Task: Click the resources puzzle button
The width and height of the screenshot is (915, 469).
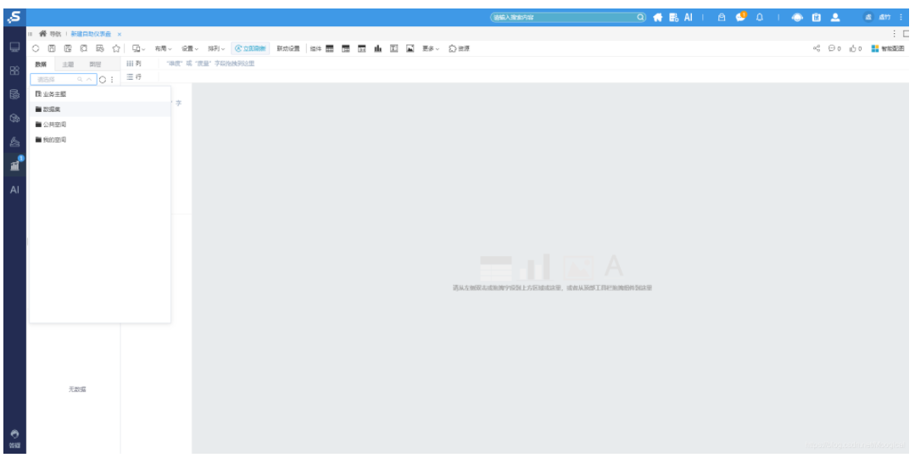Action: 459,48
